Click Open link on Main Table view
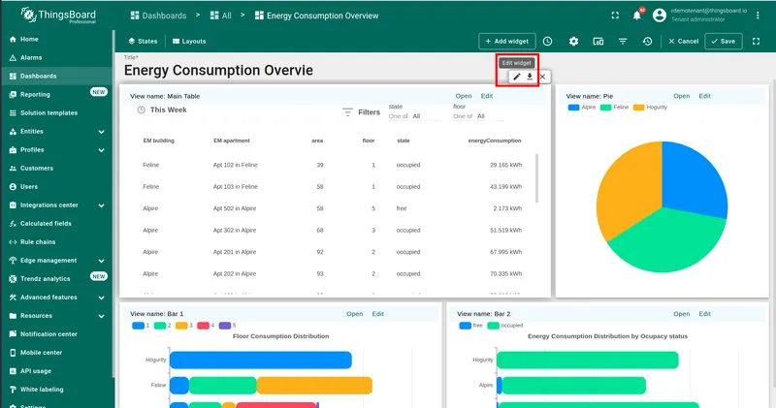776x408 pixels. tap(464, 96)
